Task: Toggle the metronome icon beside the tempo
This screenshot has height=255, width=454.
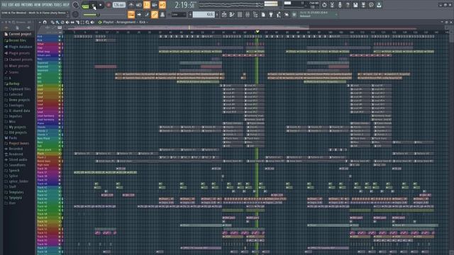Action: 131,5
